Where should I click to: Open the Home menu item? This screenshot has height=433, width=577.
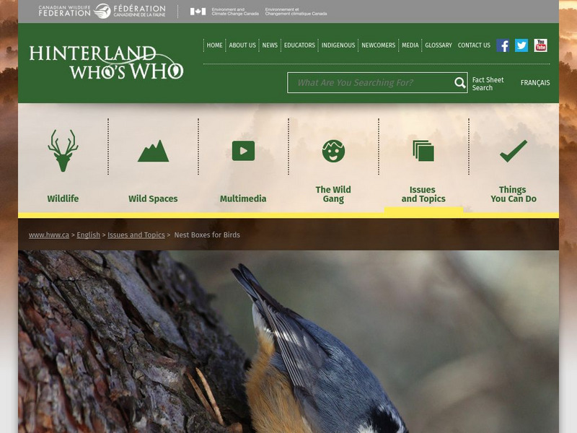pyautogui.click(x=214, y=45)
